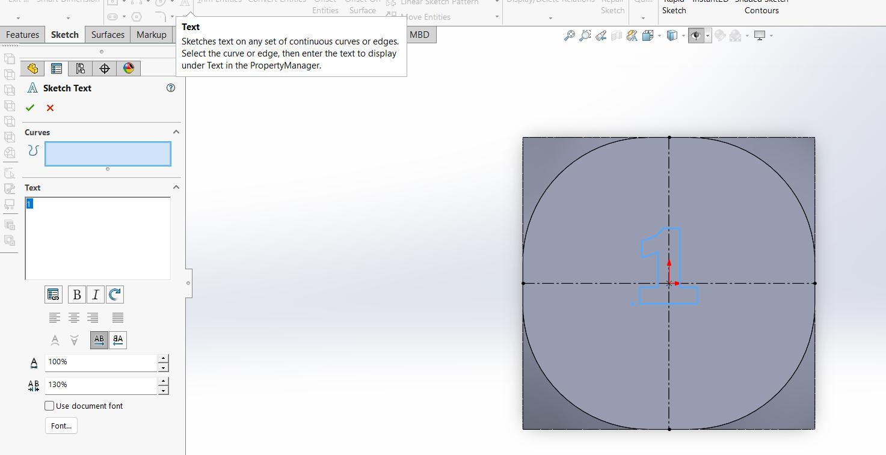Click the sketch origin point
The height and width of the screenshot is (455, 886).
(669, 283)
